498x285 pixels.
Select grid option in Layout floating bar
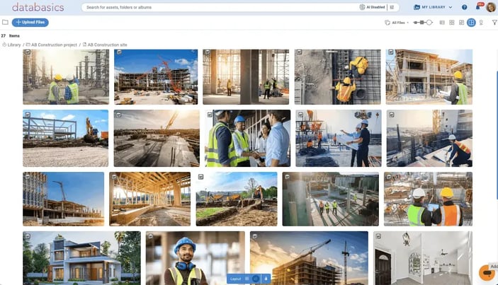tap(247, 279)
